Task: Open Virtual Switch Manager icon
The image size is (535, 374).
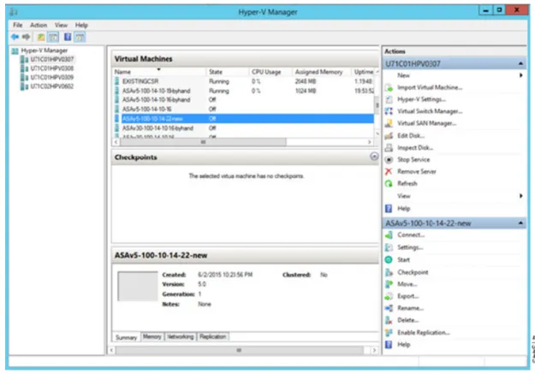Action: coord(389,111)
